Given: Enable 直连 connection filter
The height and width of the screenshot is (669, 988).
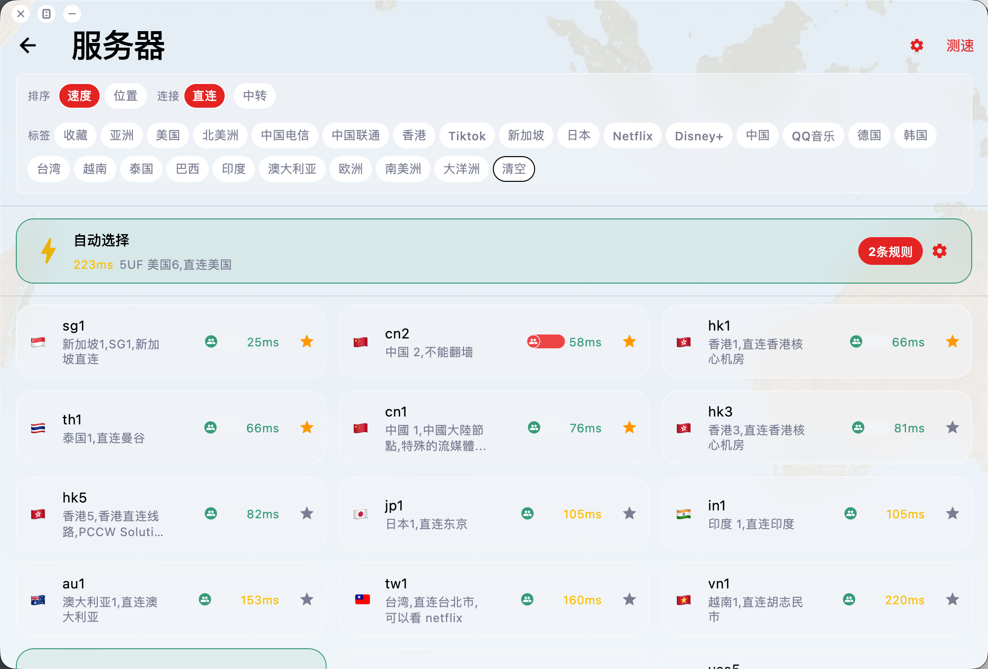Looking at the screenshot, I should [x=205, y=96].
